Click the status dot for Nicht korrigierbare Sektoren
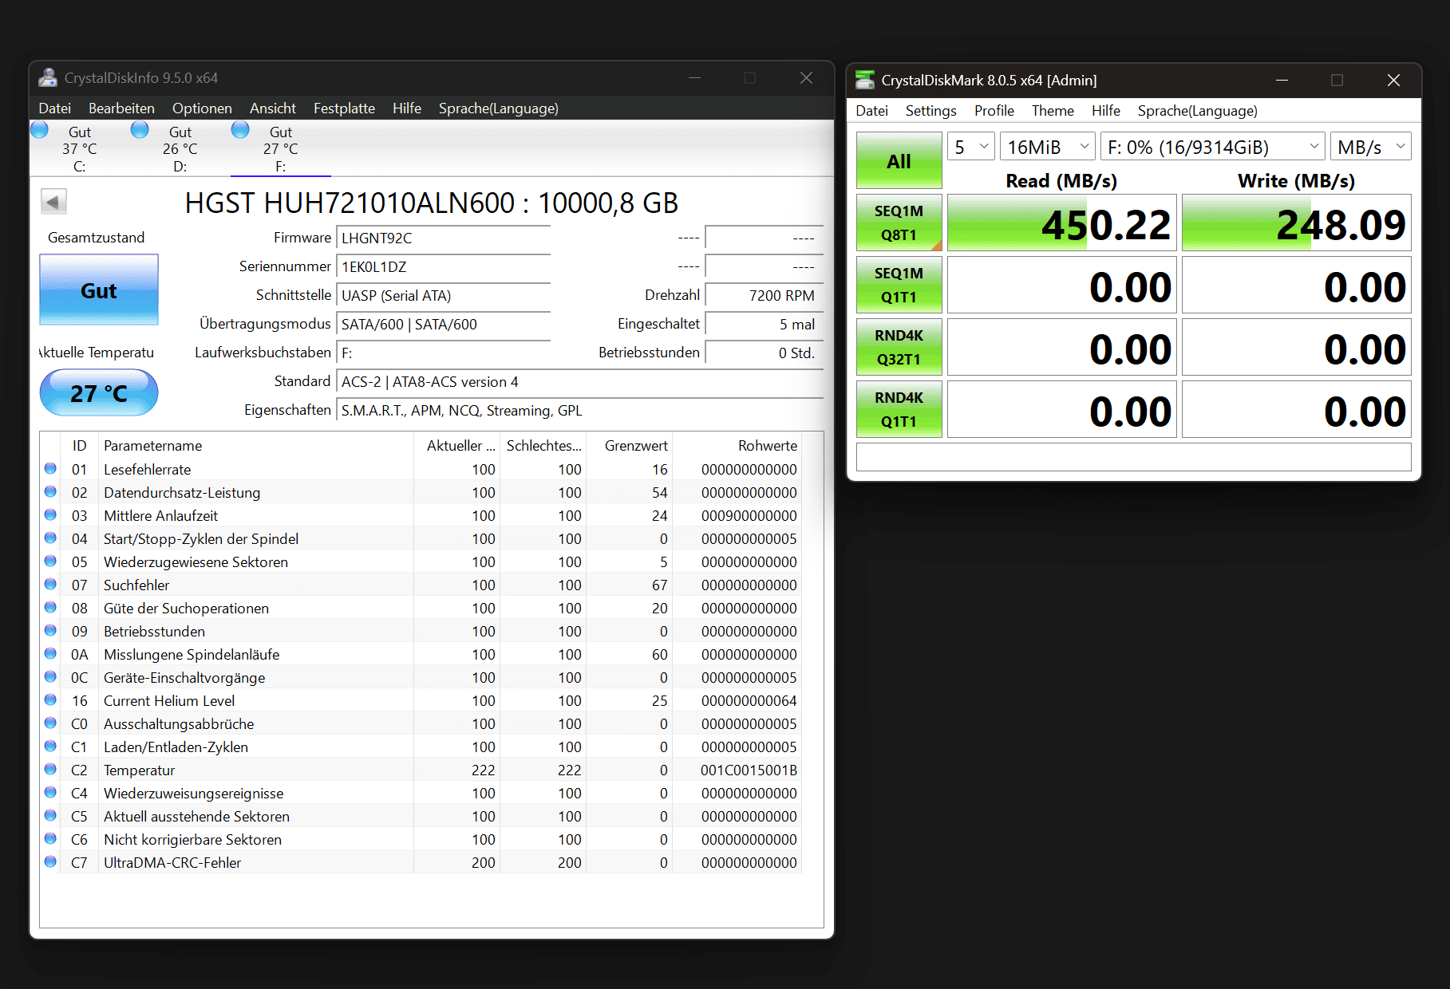Screen dimensions: 1450x989 pyautogui.click(x=50, y=839)
